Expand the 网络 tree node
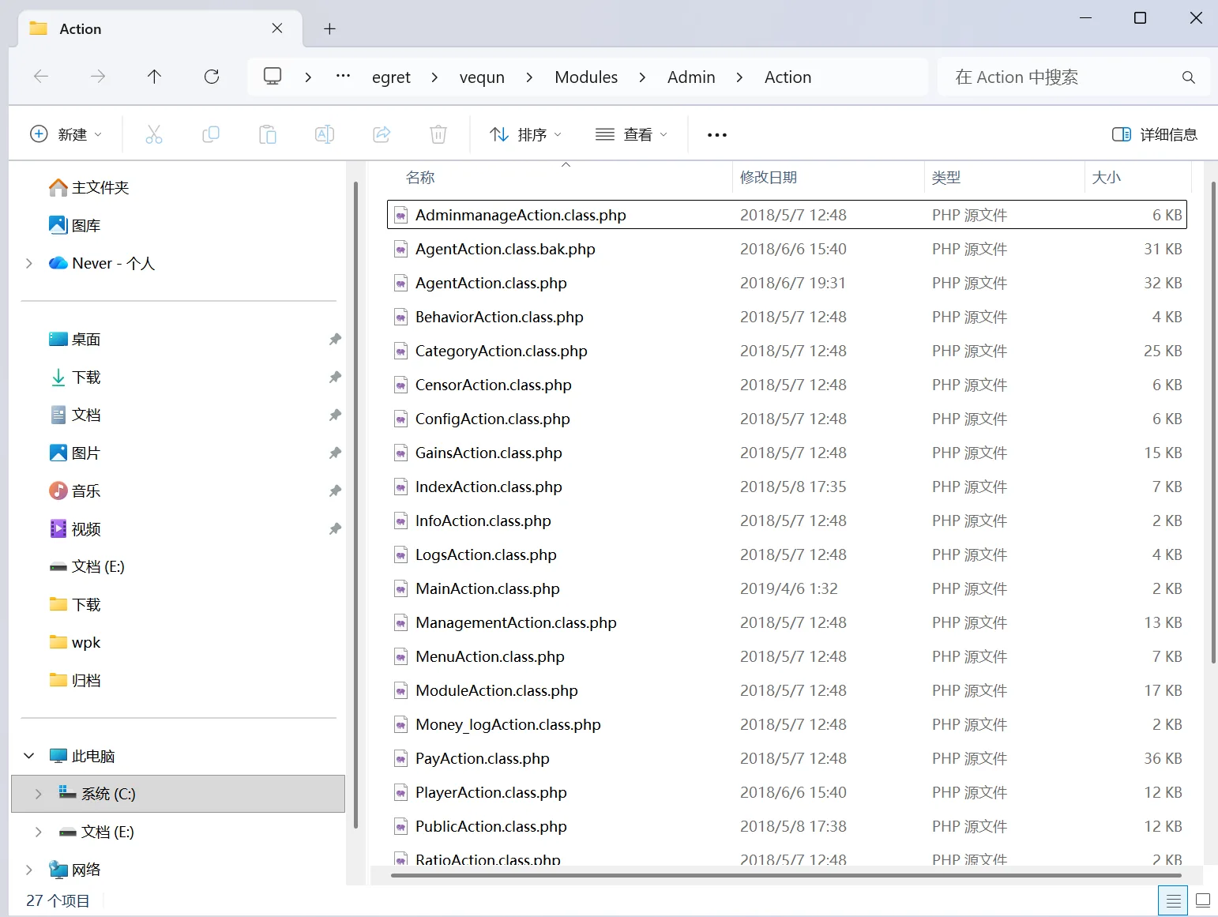 [29, 870]
